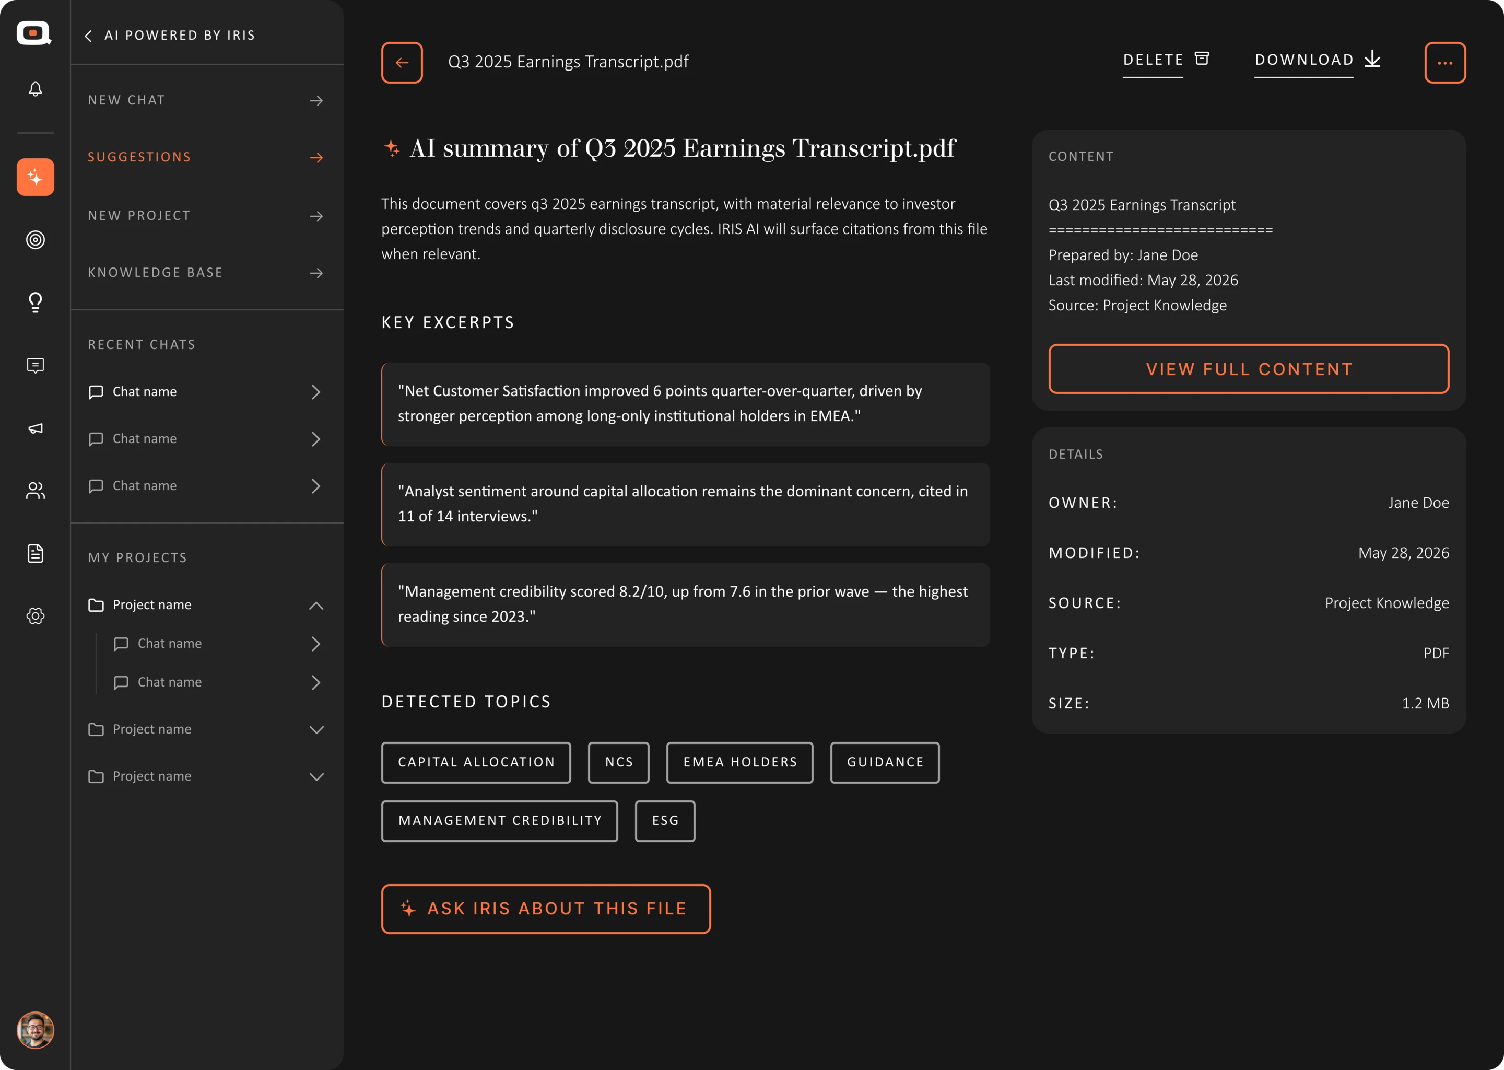This screenshot has height=1070, width=1504.
Task: Open New Project from the menu
Action: (207, 216)
